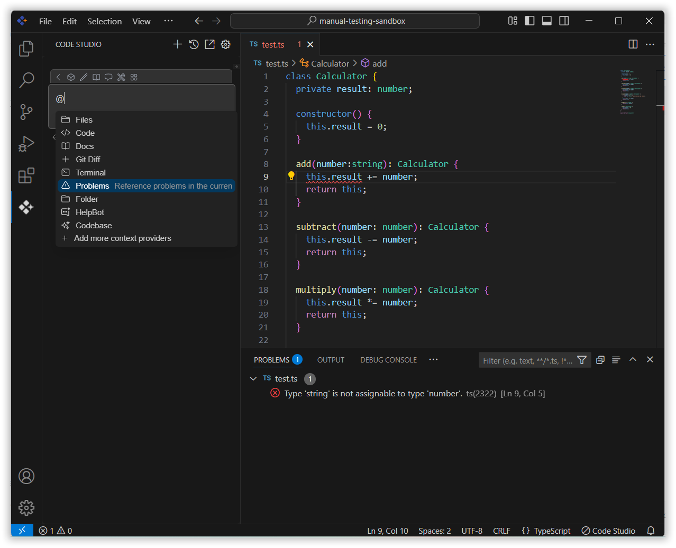Open the chat in editor with the pop-out icon

(209, 44)
